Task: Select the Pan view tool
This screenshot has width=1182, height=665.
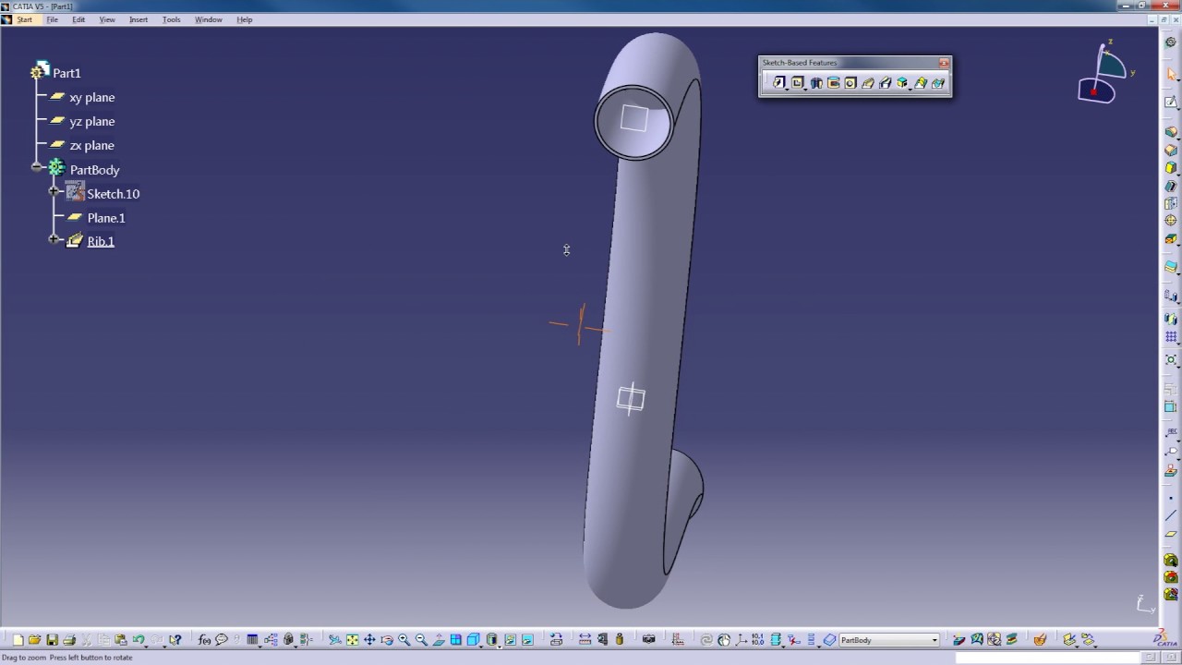Action: [369, 640]
